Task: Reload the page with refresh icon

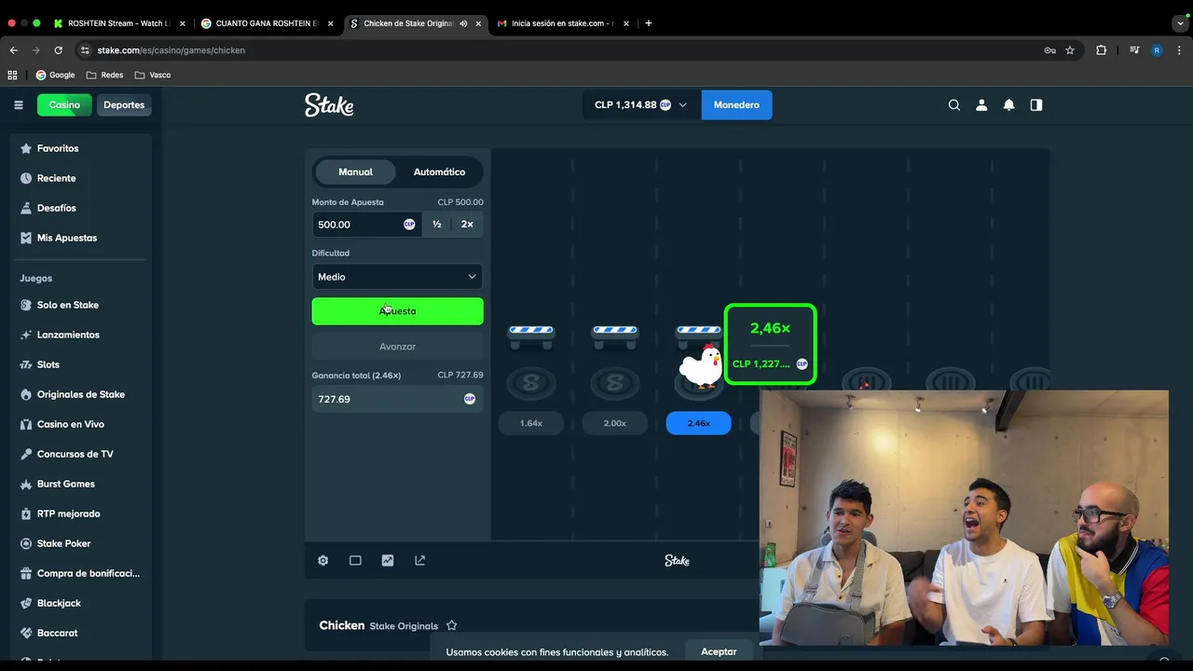Action: click(59, 50)
